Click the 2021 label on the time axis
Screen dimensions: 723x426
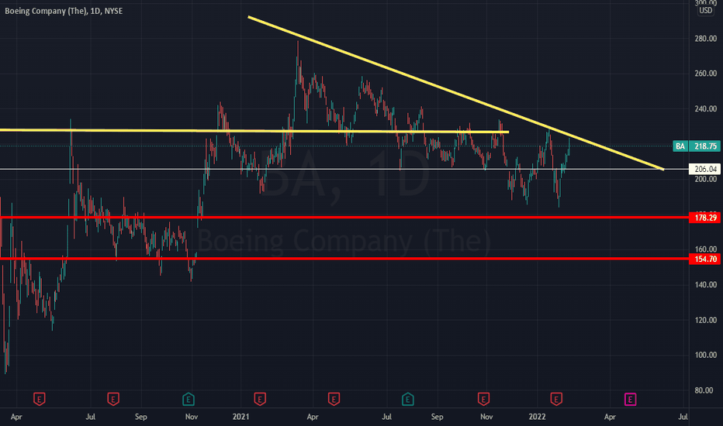click(x=240, y=417)
